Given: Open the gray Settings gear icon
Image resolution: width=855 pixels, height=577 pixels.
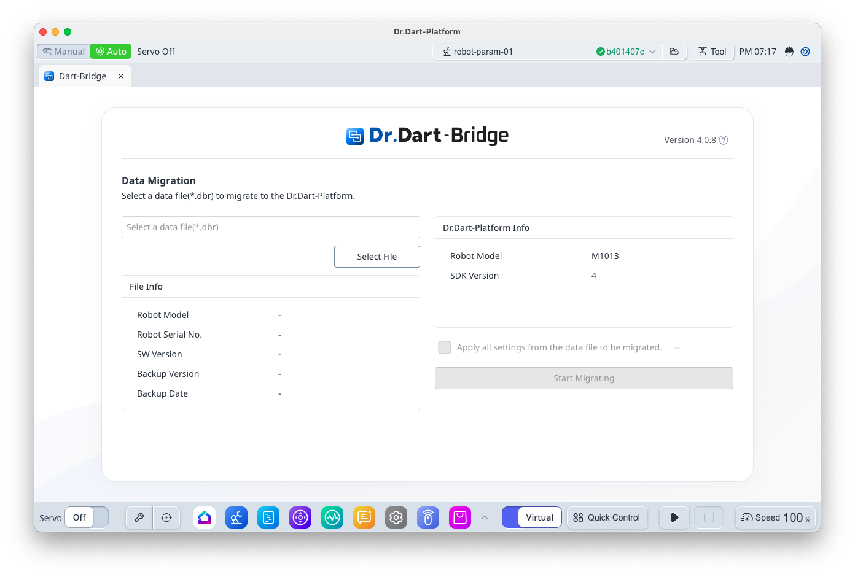Looking at the screenshot, I should (x=396, y=517).
